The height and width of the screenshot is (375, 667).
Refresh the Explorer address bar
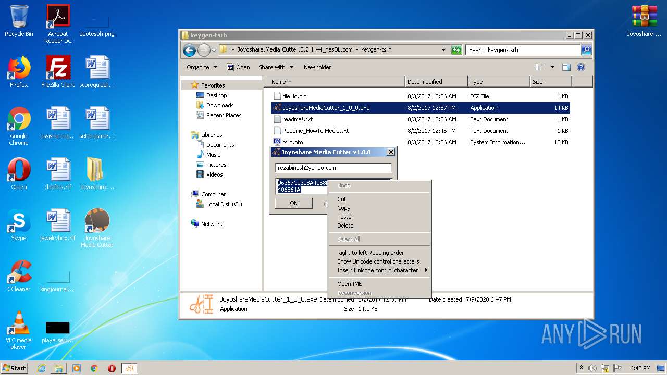click(456, 50)
